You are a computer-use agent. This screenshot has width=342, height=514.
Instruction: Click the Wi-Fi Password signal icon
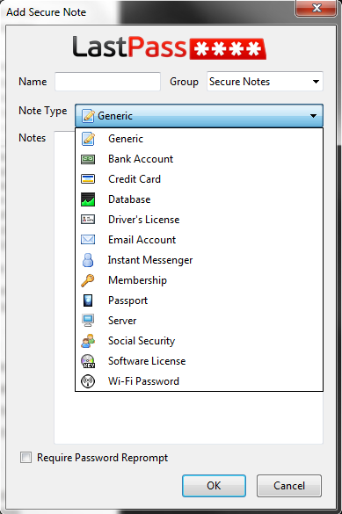(88, 381)
